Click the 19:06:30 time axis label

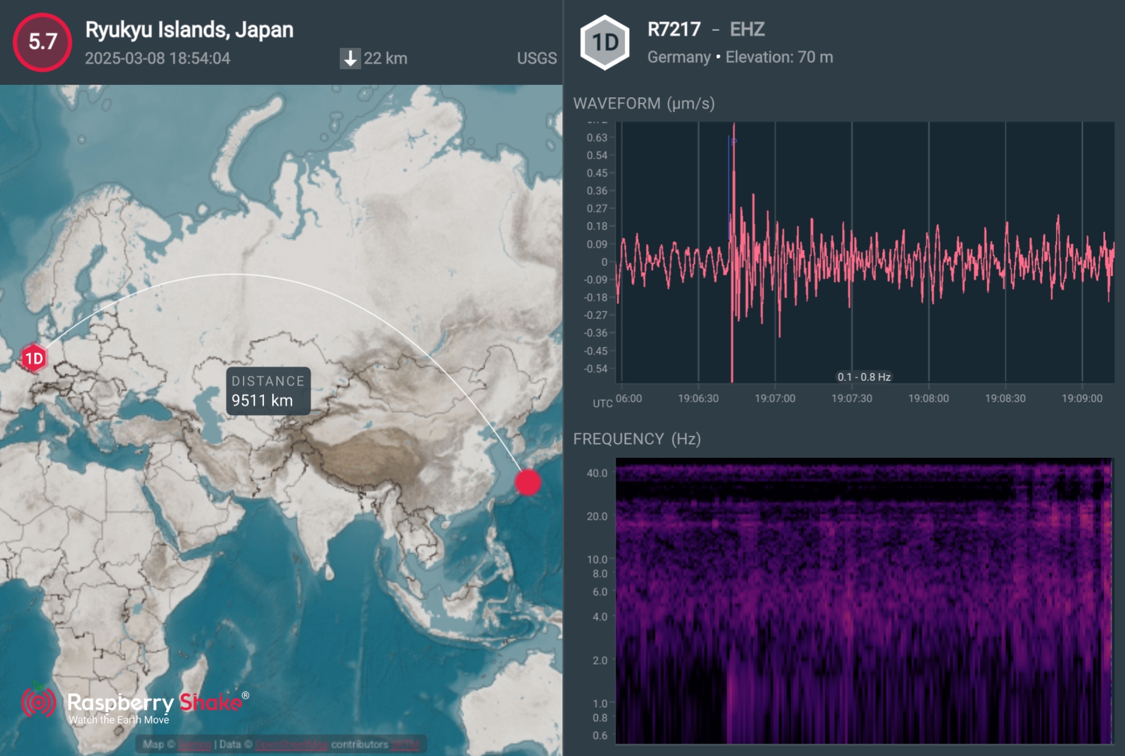699,398
